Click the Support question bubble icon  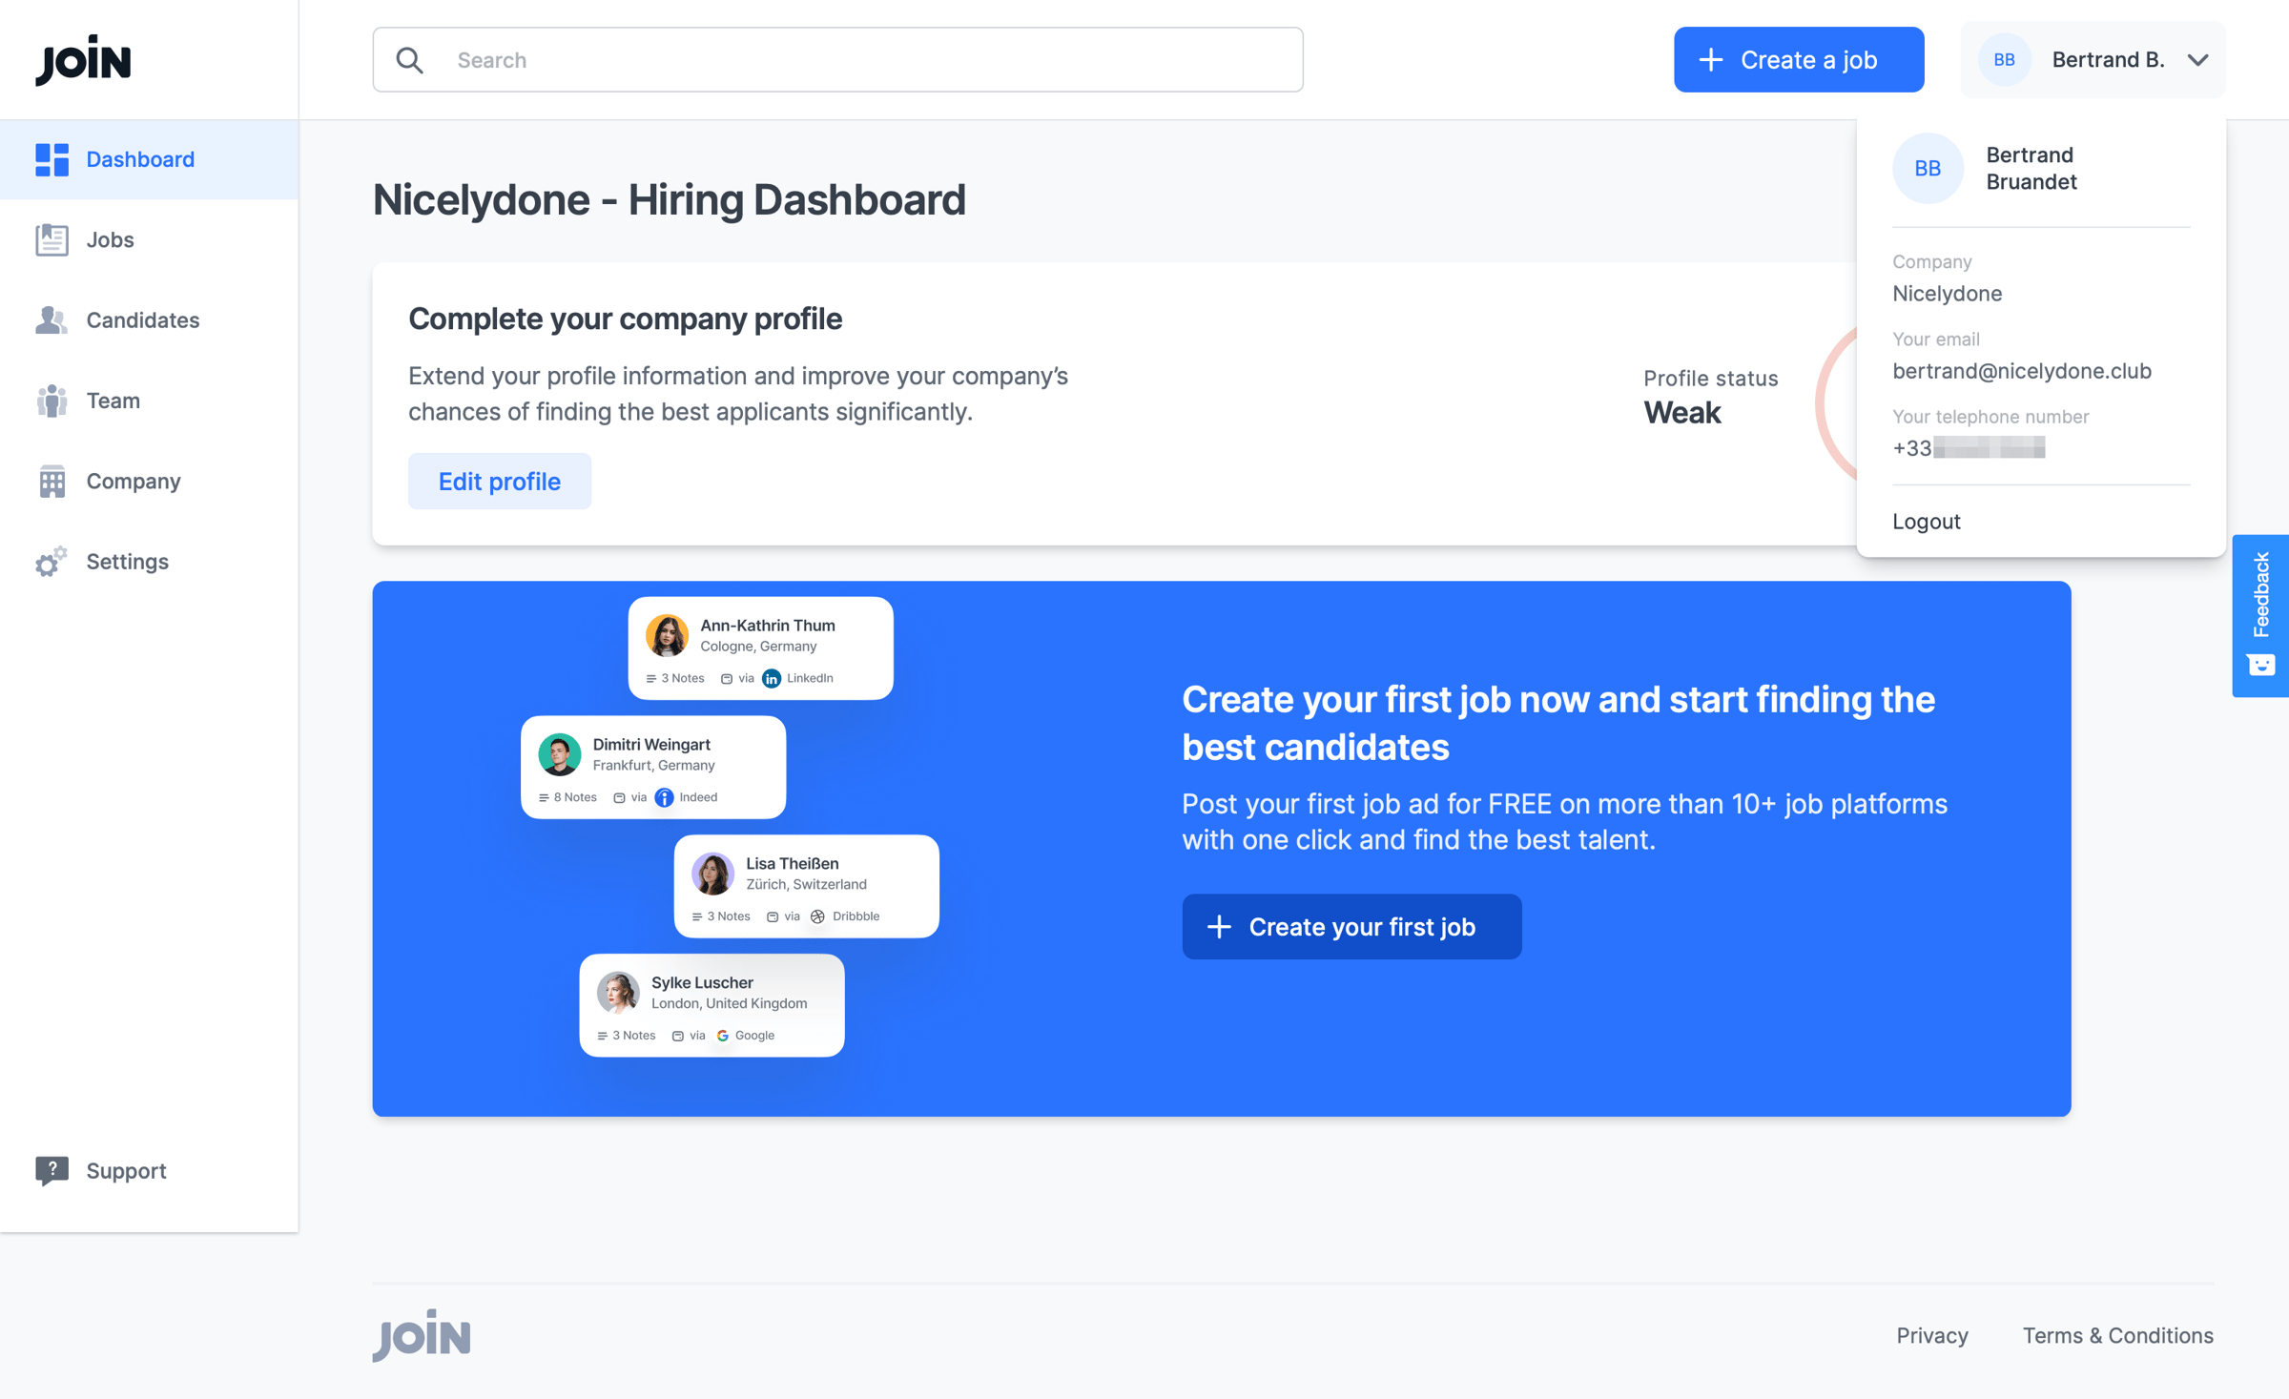(x=52, y=1170)
